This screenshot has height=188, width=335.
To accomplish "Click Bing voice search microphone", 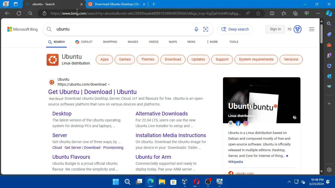I will click(196, 29).
